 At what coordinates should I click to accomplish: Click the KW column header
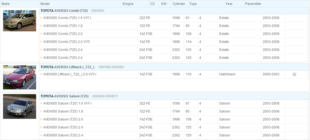point(164,4)
